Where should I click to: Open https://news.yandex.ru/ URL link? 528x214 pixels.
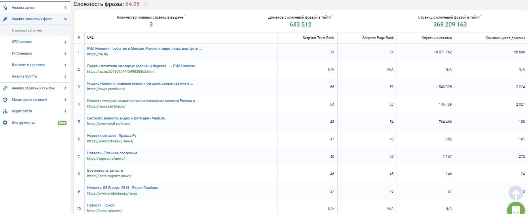(x=106, y=89)
